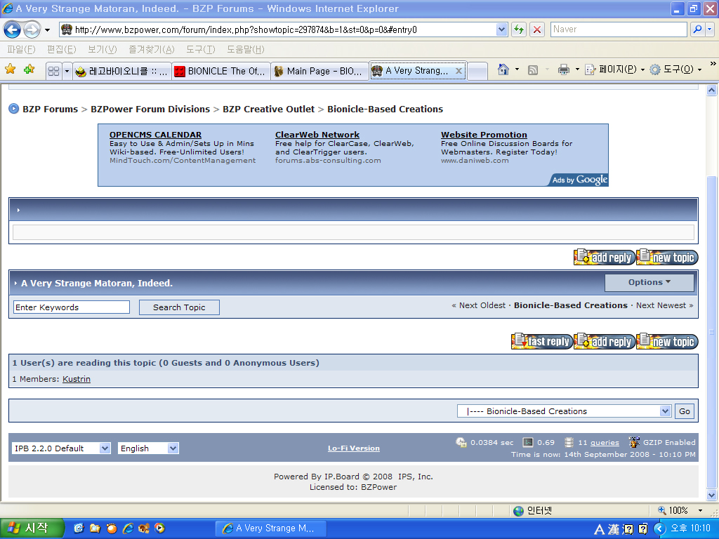
Task: Click the lower add reply button
Action: coord(604,341)
